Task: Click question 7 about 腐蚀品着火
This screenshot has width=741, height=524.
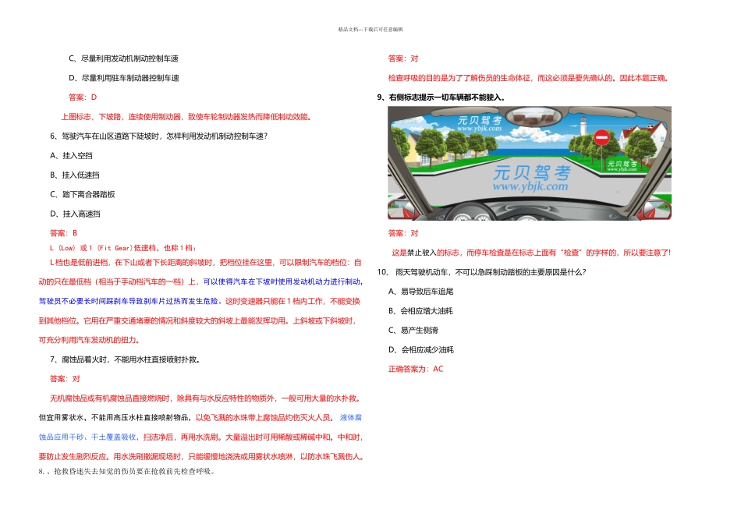Action: 126,359
